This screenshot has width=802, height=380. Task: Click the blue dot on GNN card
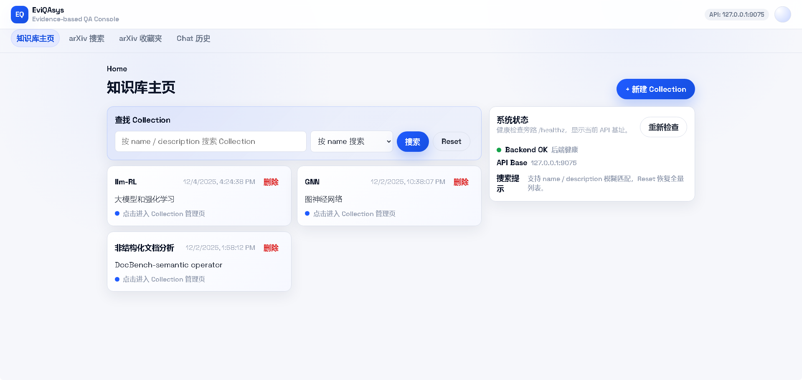307,214
